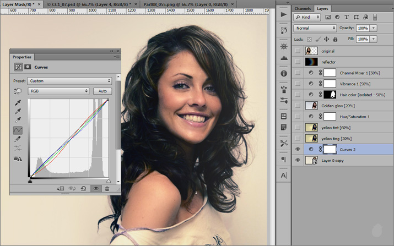Select the white point eyedropper in Curves

(18, 119)
